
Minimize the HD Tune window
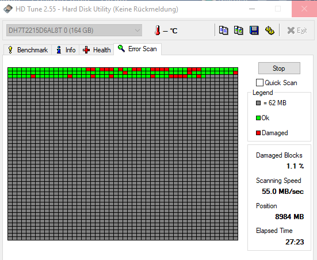(x=252, y=9)
